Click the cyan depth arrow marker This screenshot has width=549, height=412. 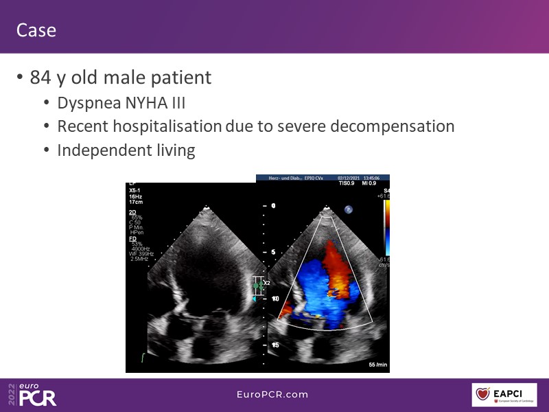[253, 299]
